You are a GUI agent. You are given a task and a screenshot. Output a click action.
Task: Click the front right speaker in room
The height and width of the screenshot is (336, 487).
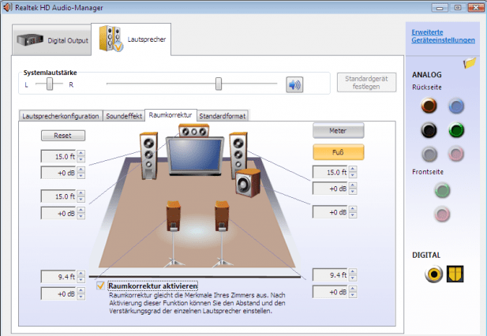238,152
